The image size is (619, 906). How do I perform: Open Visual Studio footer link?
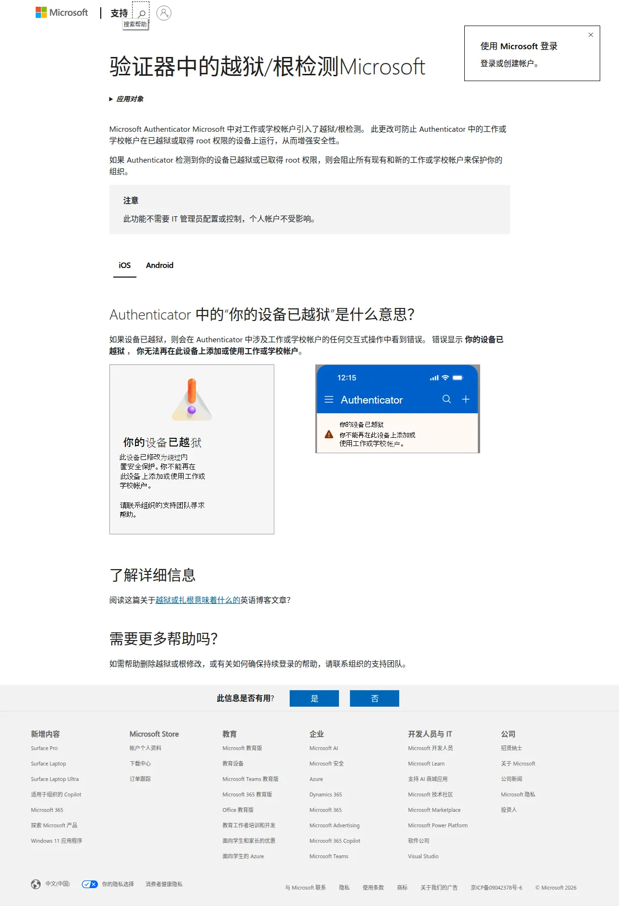(x=423, y=856)
